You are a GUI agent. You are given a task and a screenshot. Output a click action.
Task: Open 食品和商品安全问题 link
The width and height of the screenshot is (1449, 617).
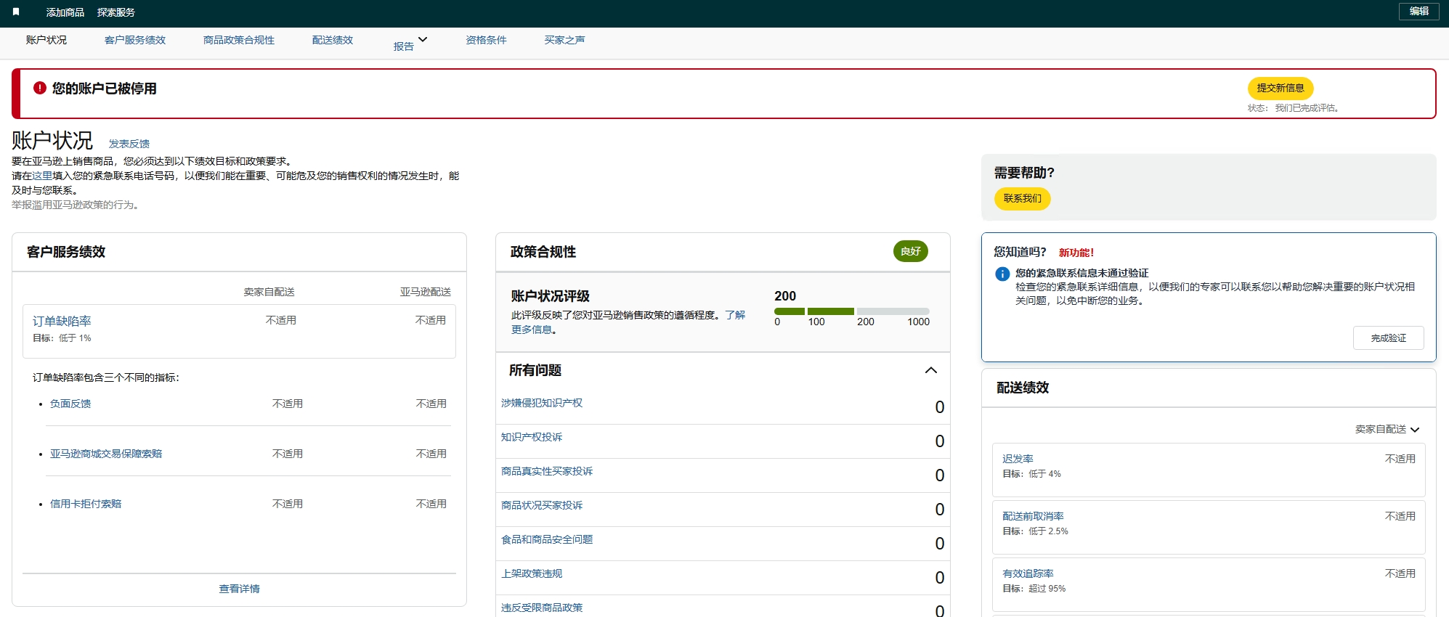547,539
